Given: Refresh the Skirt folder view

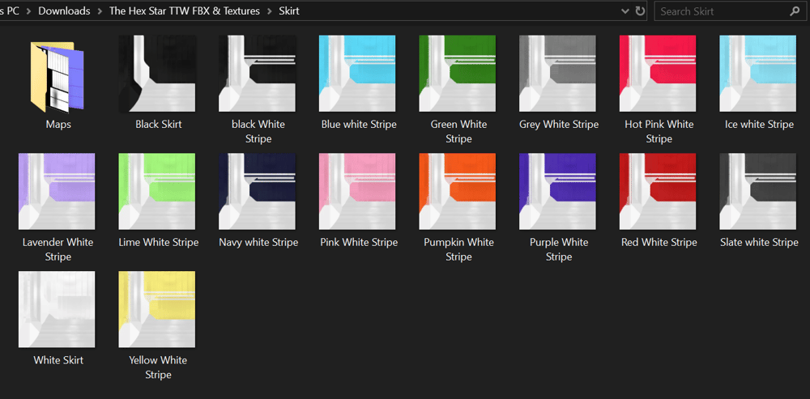Looking at the screenshot, I should coord(640,11).
